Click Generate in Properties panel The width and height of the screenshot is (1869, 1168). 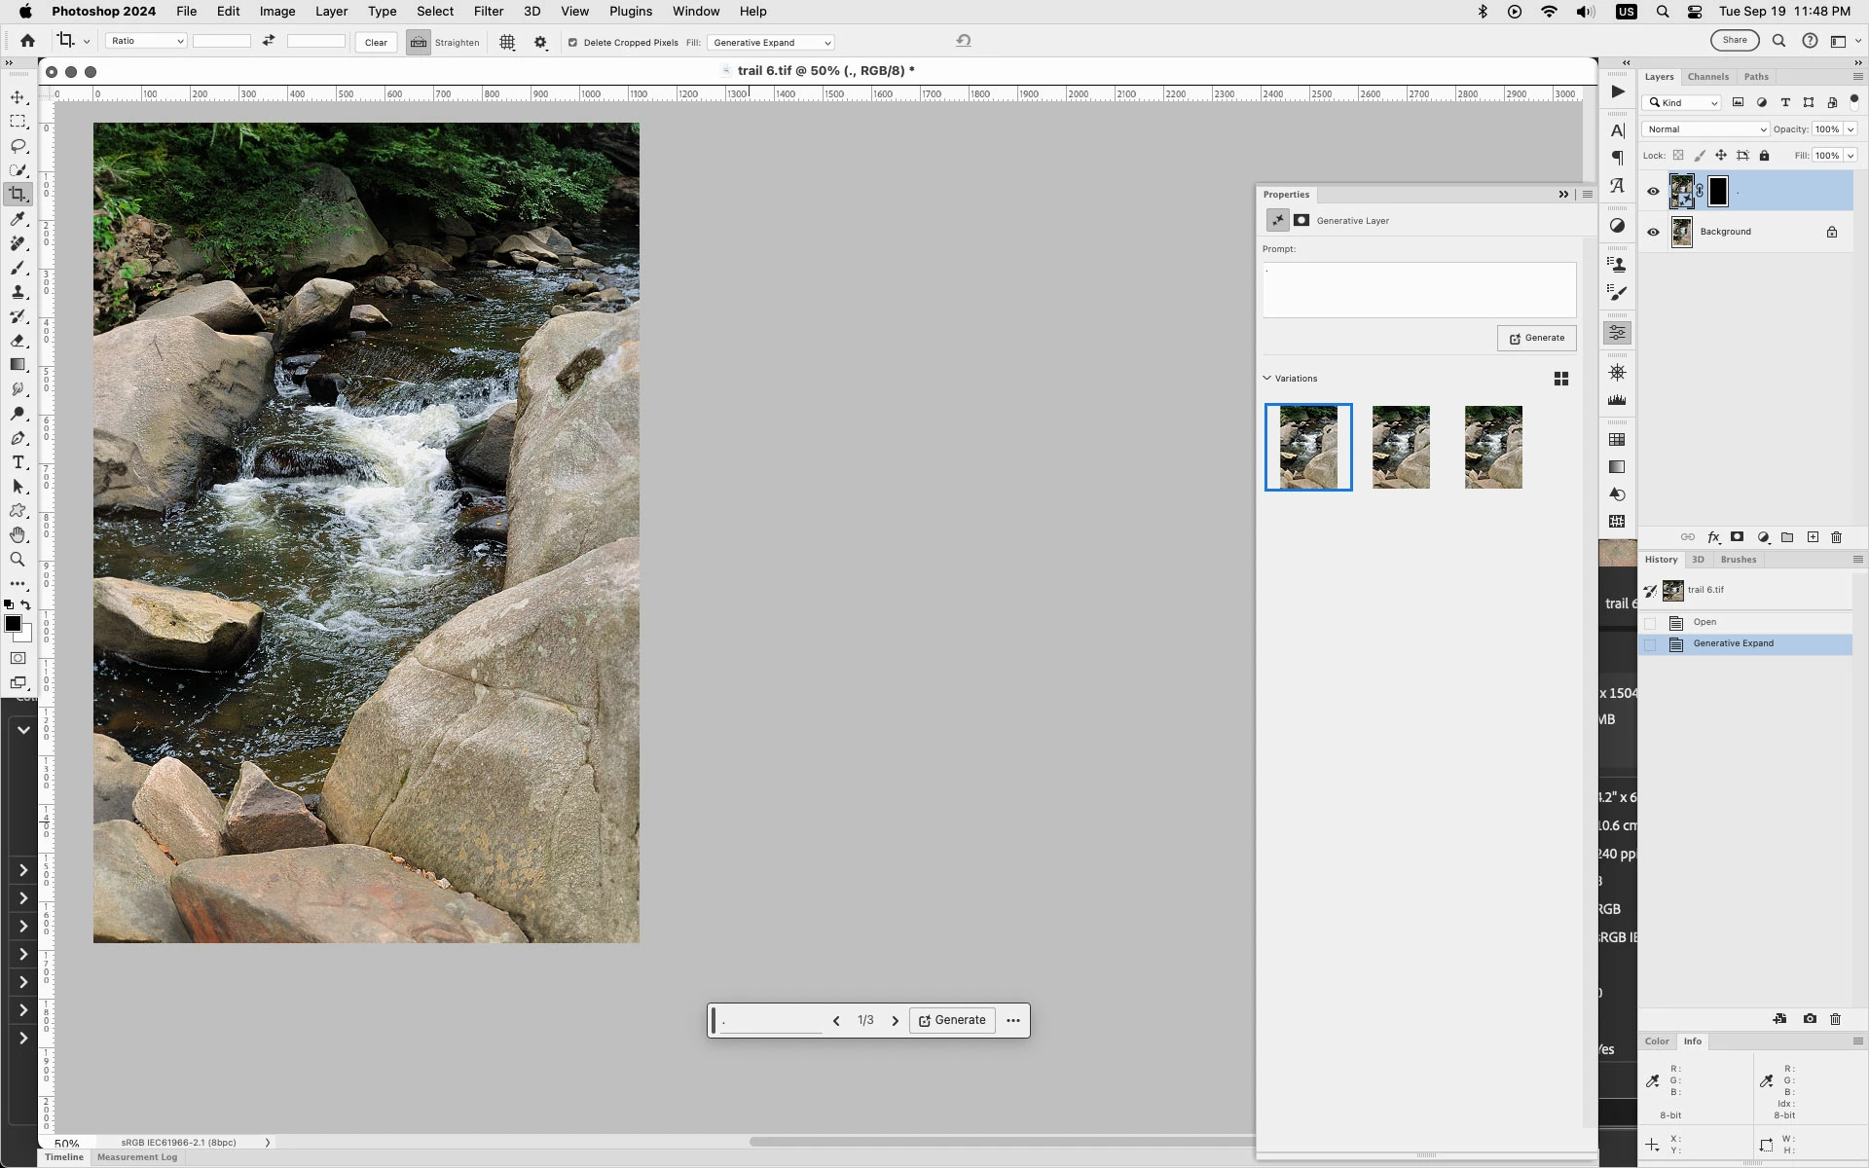(1536, 338)
